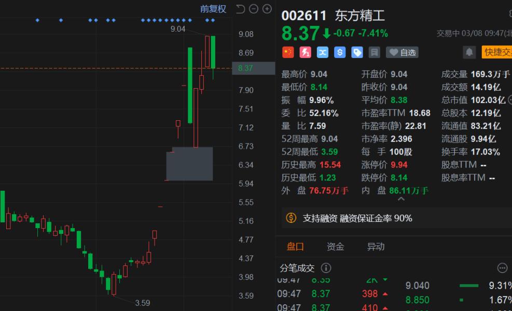512x311 pixels.
Task: Click 市净率 2.396 value
Action: 402,139
